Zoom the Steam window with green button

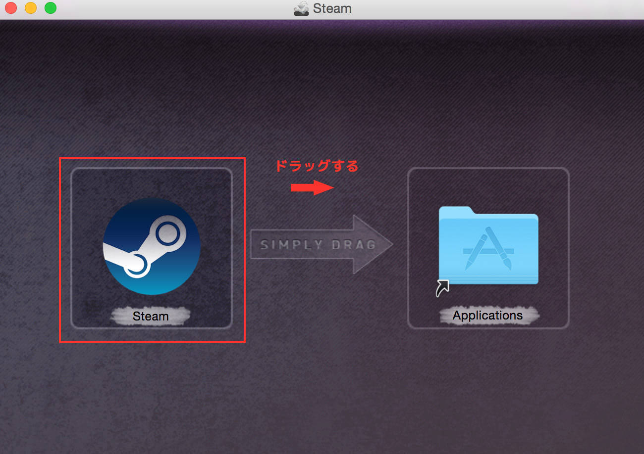pyautogui.click(x=51, y=8)
